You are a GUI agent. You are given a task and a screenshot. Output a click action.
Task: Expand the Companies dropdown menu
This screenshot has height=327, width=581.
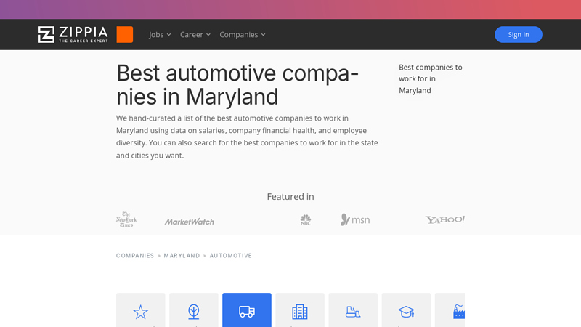click(x=243, y=34)
